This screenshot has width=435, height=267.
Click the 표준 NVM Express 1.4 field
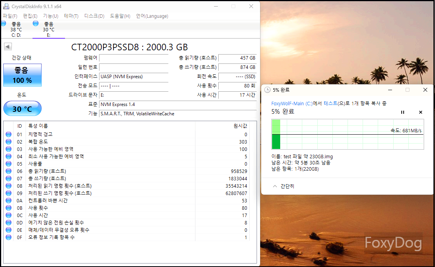(178, 104)
